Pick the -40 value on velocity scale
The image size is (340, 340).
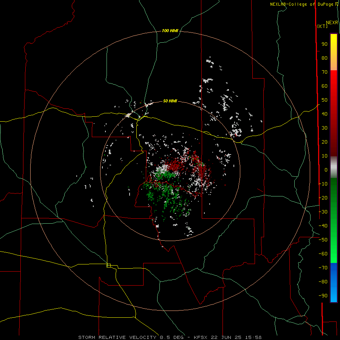[323, 226]
